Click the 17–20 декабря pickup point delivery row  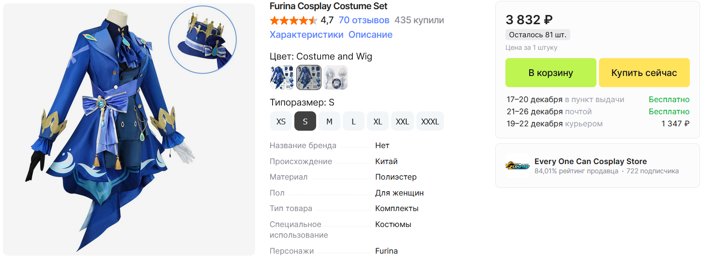(x=597, y=100)
